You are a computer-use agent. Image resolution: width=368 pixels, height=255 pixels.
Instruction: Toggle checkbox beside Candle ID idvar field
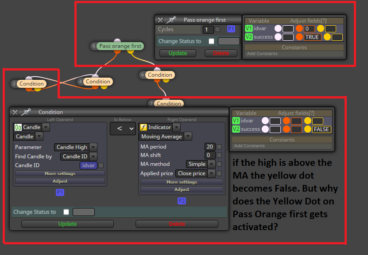101,165
